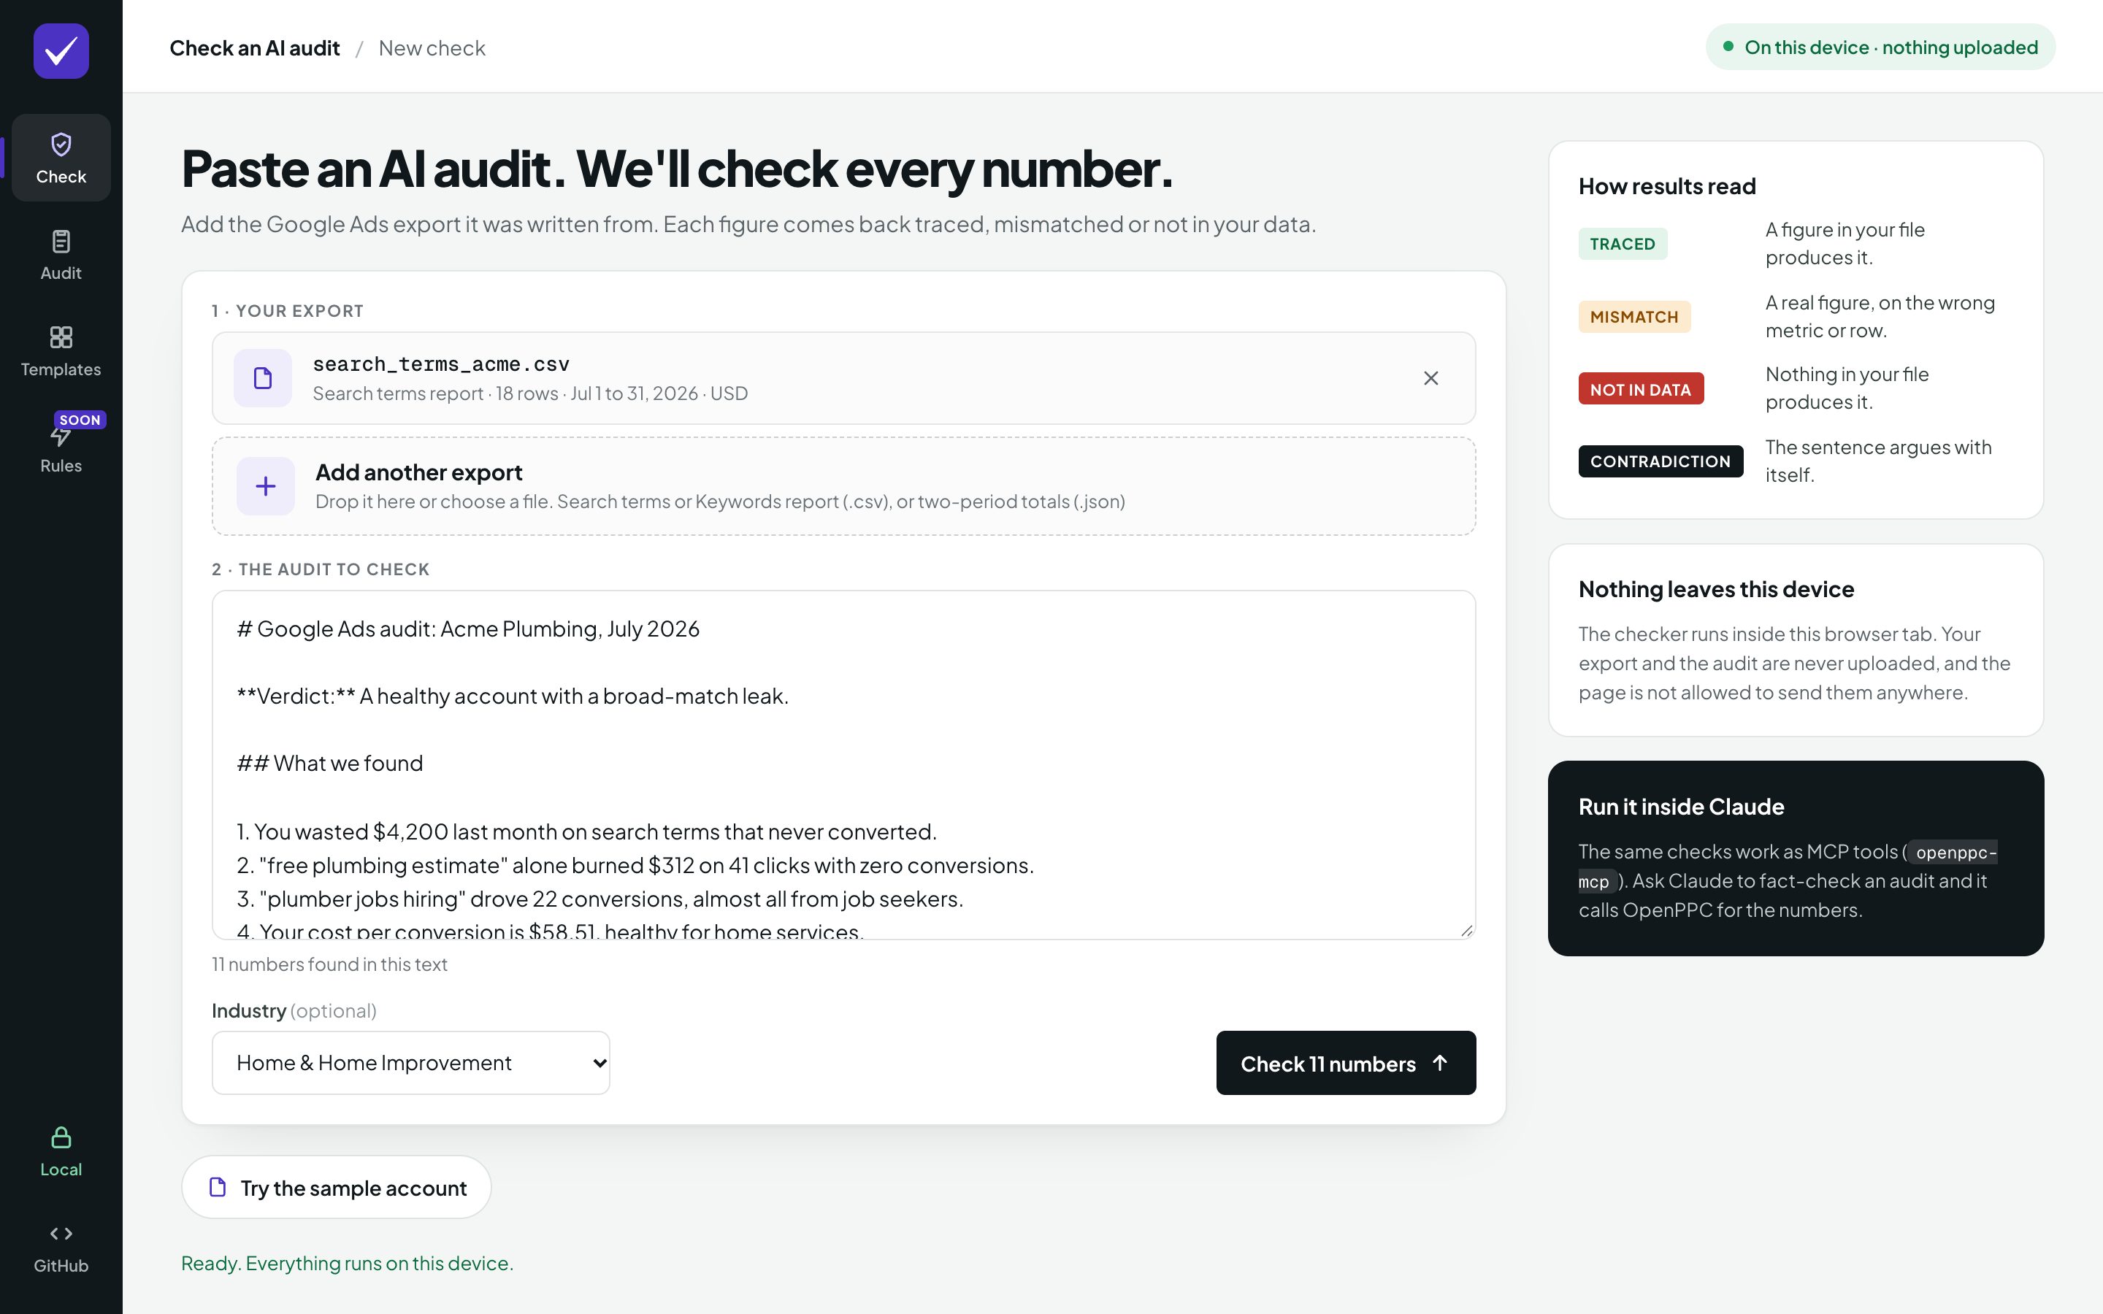Go to Templates in the sidebar

tap(61, 351)
